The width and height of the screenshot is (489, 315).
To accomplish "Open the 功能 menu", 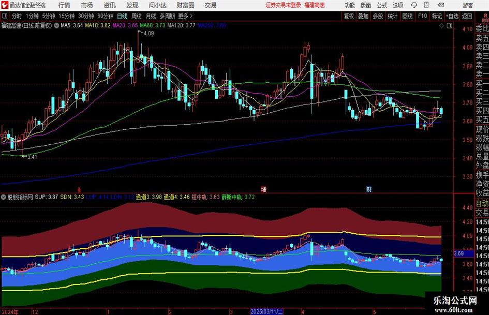I will pos(350,5).
